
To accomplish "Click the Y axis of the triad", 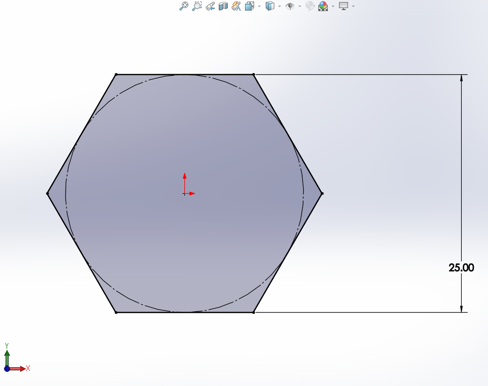I will pyautogui.click(x=7, y=357).
